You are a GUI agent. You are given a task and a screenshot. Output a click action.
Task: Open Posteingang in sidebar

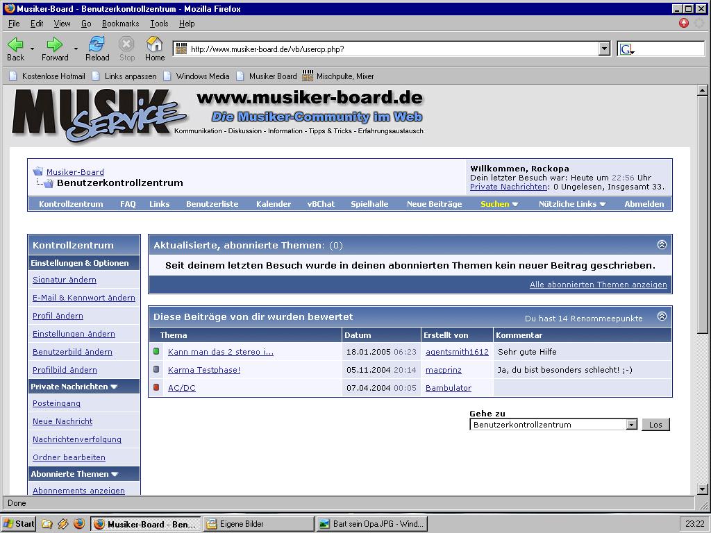point(56,403)
